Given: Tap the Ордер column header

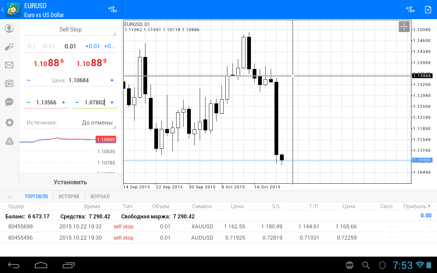Looking at the screenshot, I should pos(16,206).
